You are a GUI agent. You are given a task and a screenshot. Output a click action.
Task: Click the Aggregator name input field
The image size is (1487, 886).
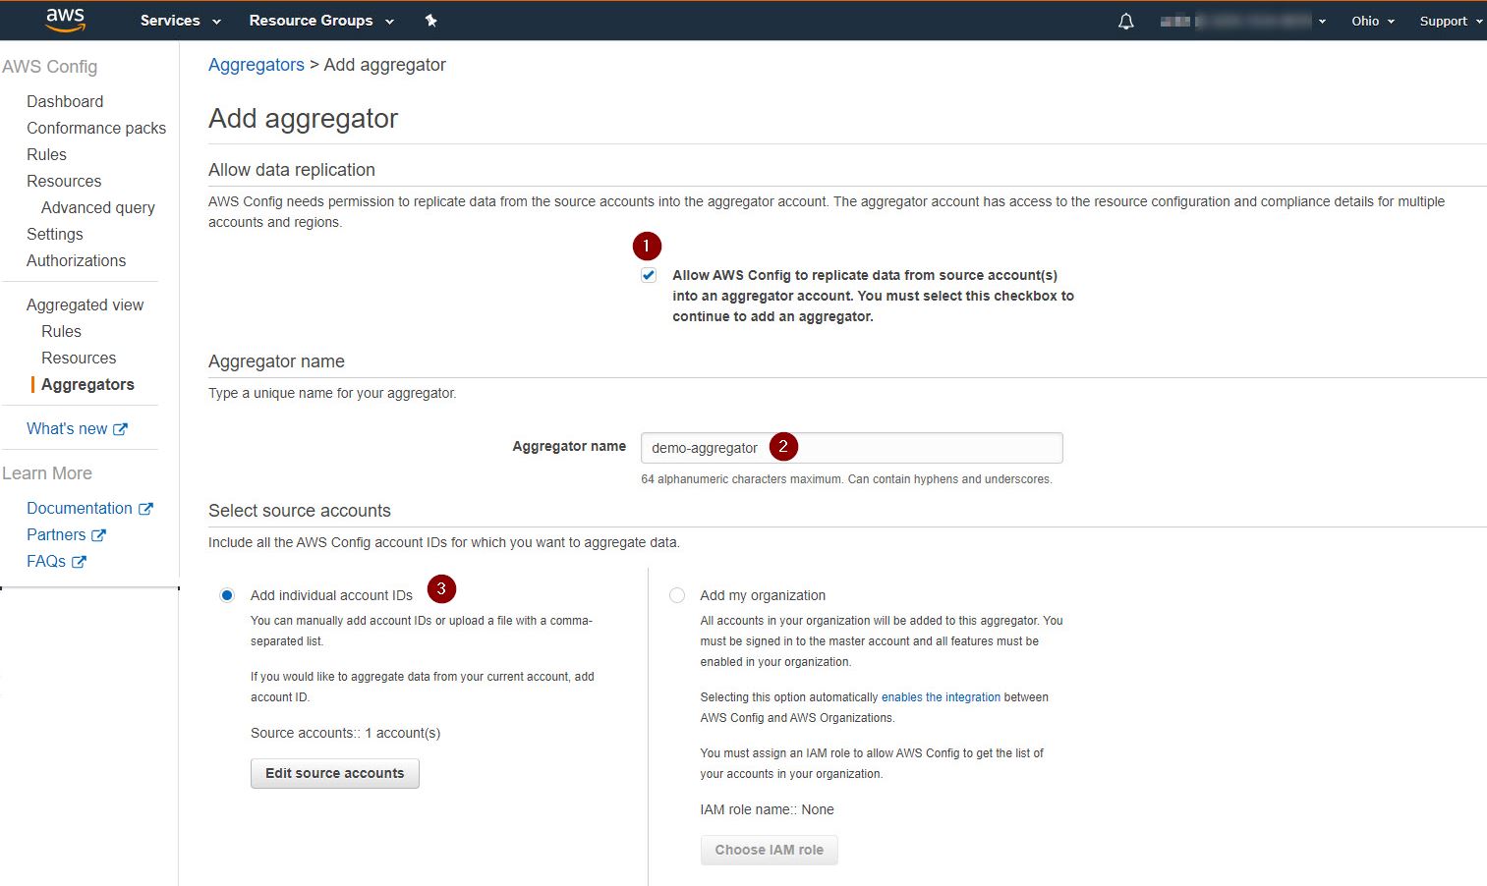852,448
